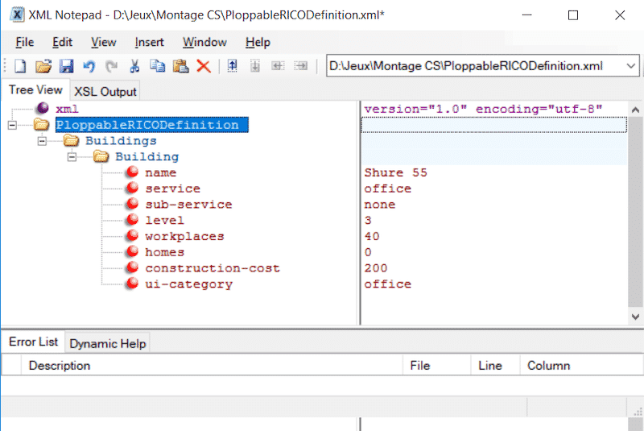
Task: Click the Cut scissors icon
Action: pyautogui.click(x=135, y=66)
